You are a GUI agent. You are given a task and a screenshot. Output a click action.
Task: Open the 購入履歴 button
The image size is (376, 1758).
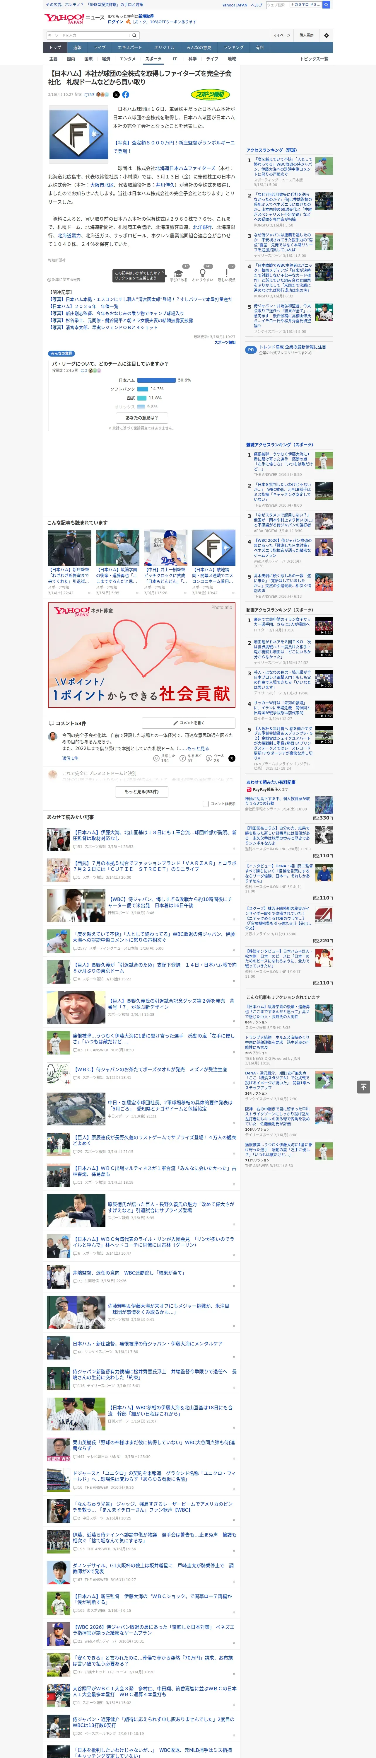click(306, 35)
